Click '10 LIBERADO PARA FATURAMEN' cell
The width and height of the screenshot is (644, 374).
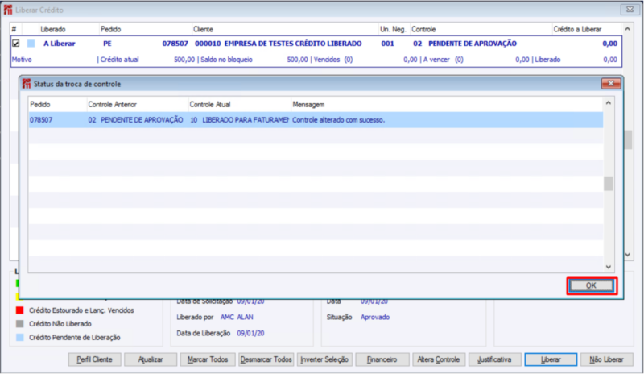(x=239, y=120)
